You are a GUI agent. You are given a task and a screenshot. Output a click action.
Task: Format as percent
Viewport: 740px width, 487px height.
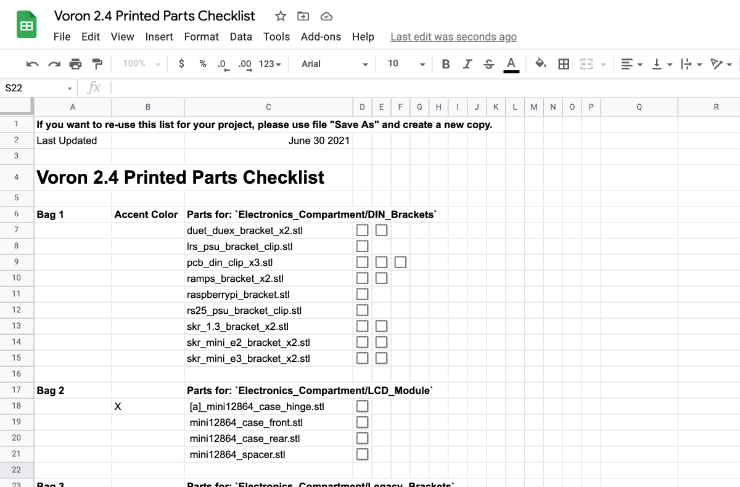coord(203,63)
